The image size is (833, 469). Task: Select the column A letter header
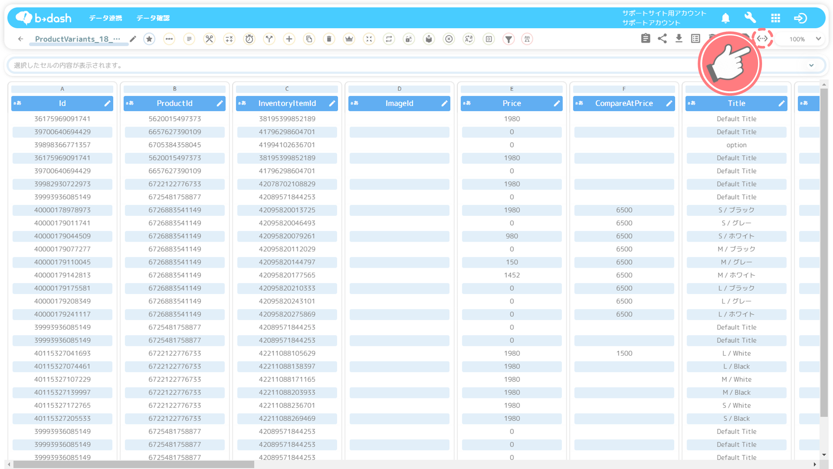pyautogui.click(x=62, y=89)
